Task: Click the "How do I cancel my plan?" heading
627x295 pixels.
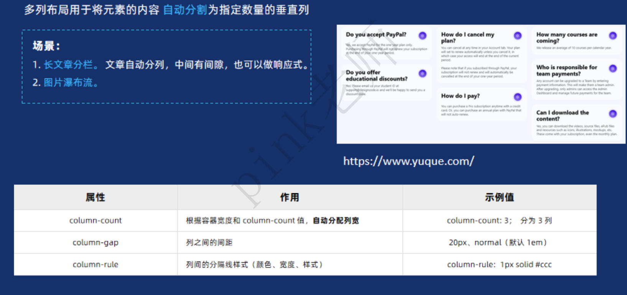Action: [x=467, y=37]
